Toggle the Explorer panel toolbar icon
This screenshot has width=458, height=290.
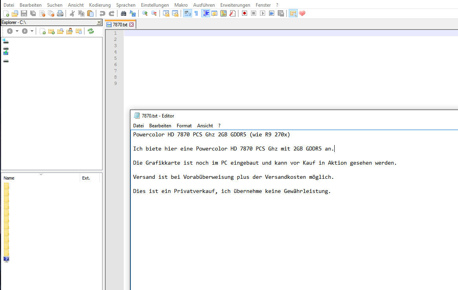tap(293, 13)
